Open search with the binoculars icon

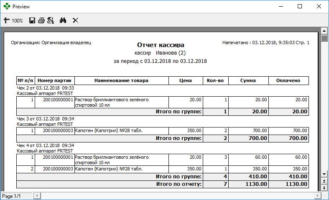click(x=63, y=20)
